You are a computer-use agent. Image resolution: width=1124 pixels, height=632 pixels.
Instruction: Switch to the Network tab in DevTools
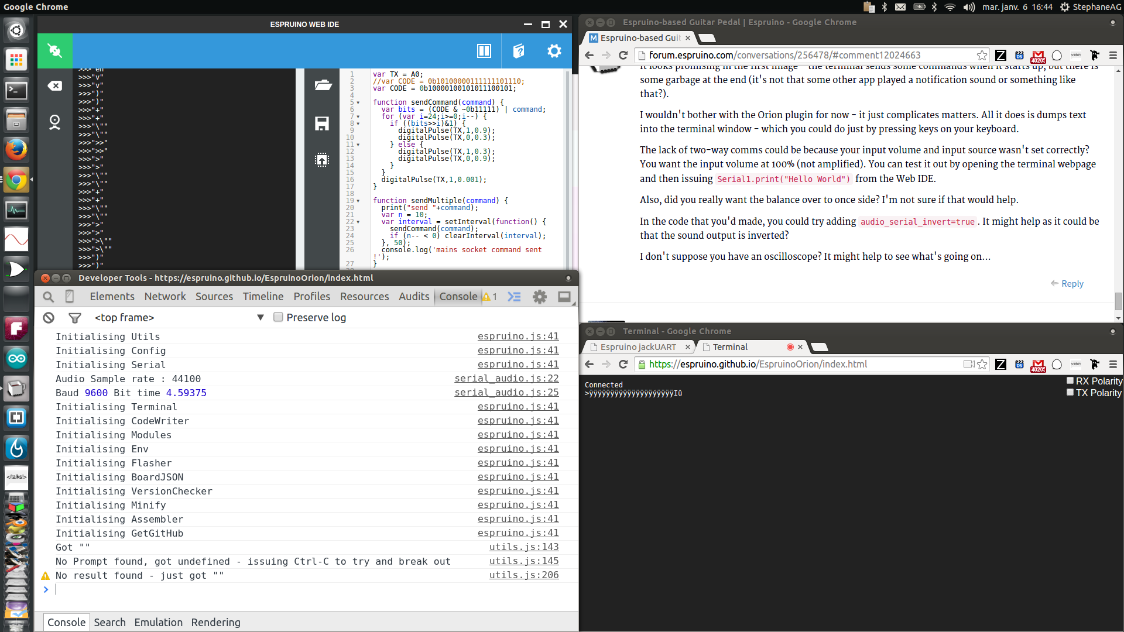[165, 297]
